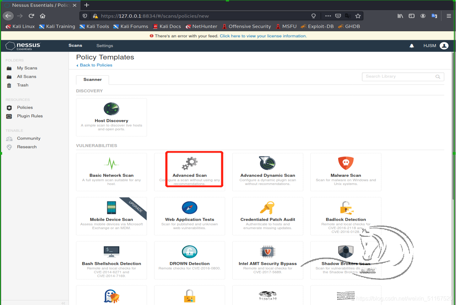Click the site security shield icon in address bar
Viewport: 456px width, 305px height.
(x=85, y=16)
